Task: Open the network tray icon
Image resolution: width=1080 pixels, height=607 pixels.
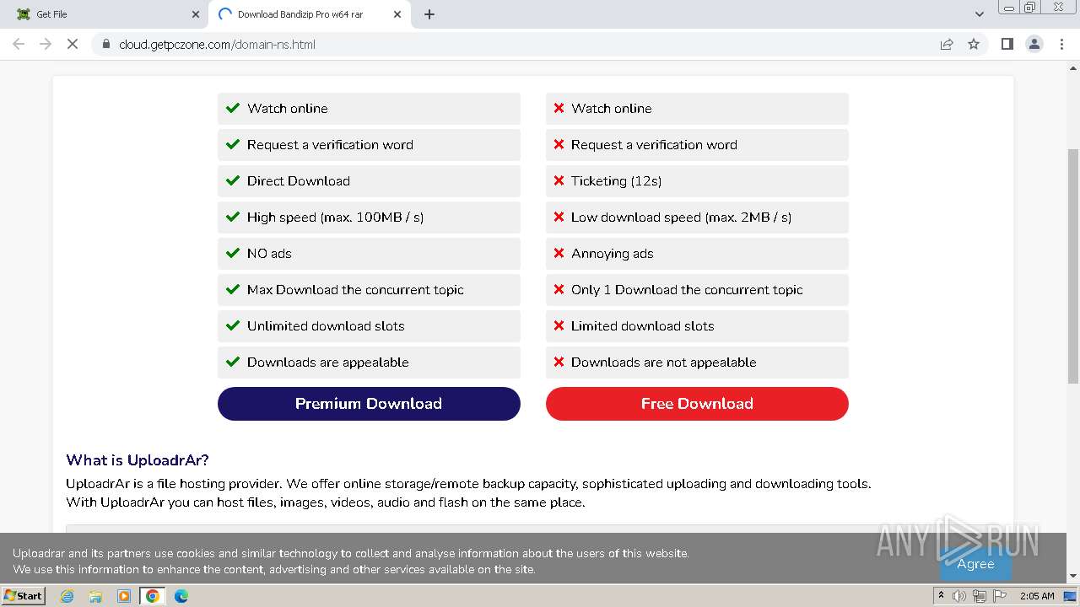Action: coord(980,596)
